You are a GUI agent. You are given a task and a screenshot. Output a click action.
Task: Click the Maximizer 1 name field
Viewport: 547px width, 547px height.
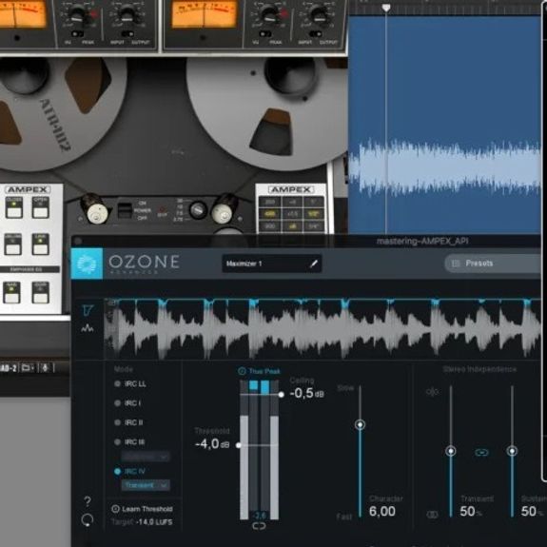pos(272,264)
